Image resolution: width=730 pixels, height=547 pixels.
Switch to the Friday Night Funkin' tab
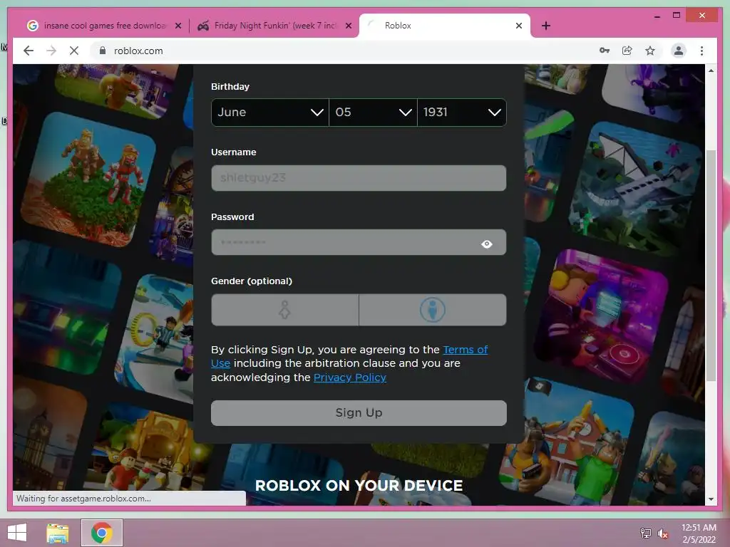tap(274, 26)
